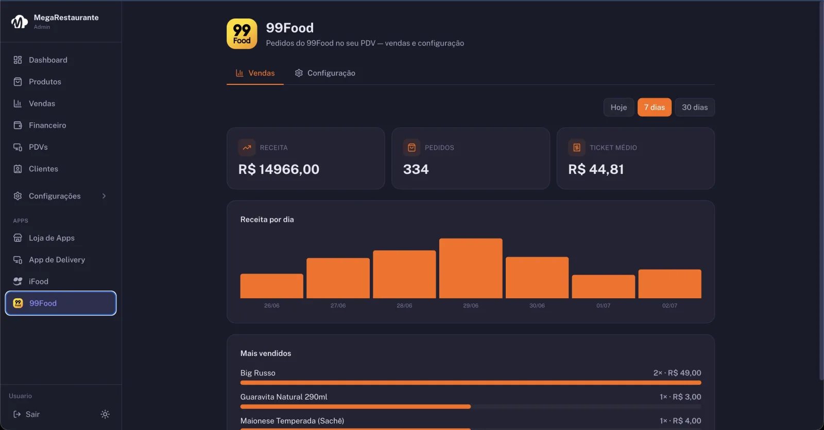The height and width of the screenshot is (430, 824).
Task: Click the 01/07 revenue bar
Action: point(604,286)
